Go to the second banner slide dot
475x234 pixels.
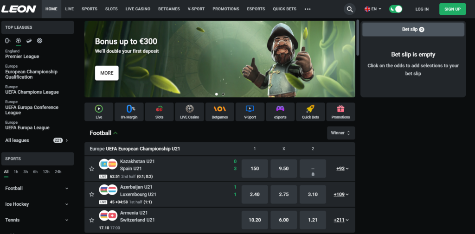click(x=223, y=94)
